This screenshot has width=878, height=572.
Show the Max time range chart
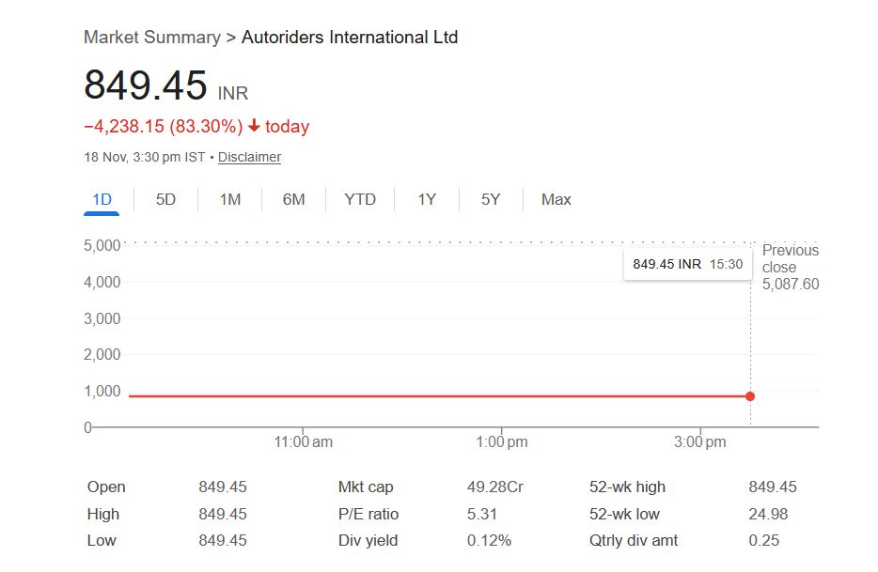coord(556,199)
